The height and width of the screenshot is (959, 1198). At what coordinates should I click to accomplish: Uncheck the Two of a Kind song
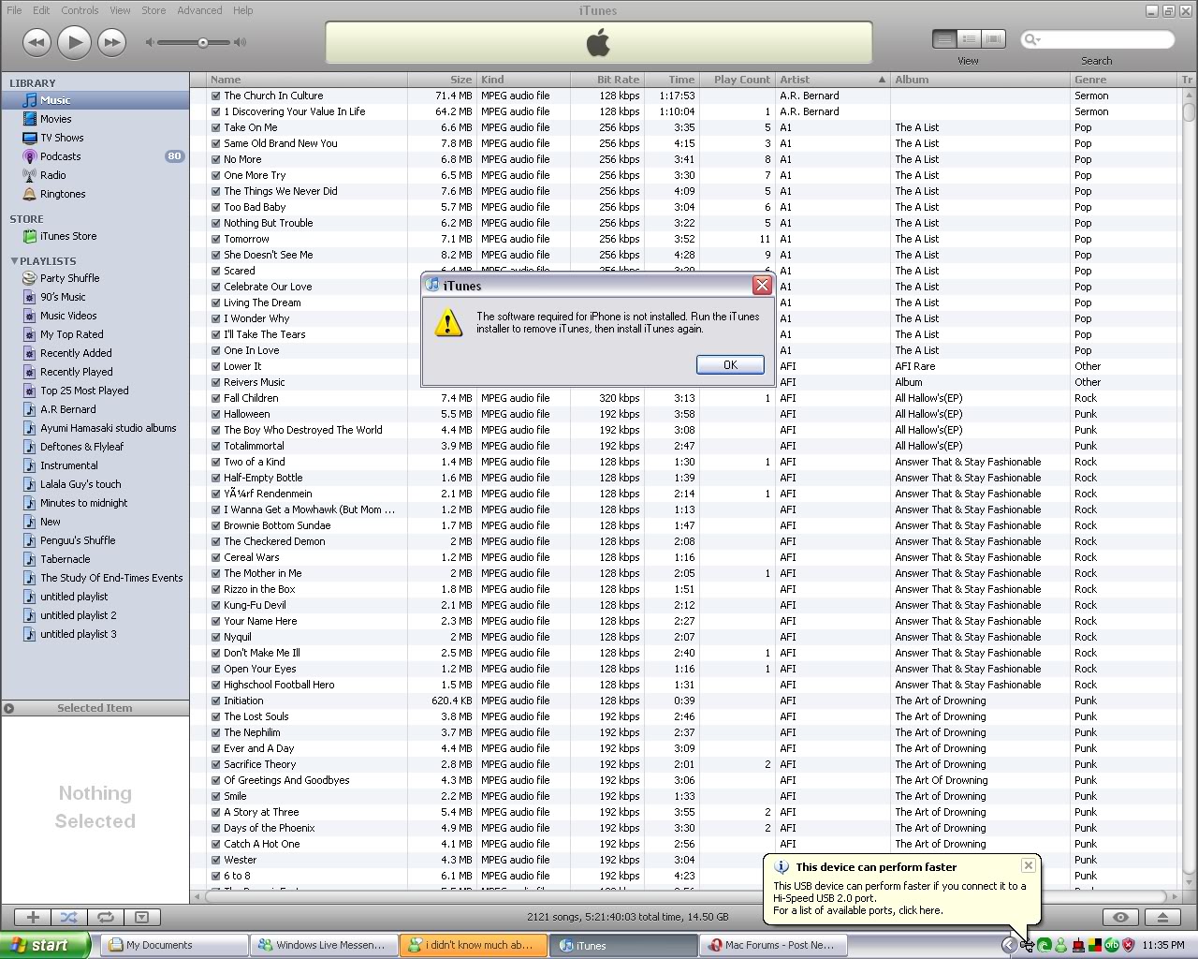[216, 462]
